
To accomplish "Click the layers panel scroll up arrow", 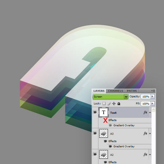I will pos(154,110).
